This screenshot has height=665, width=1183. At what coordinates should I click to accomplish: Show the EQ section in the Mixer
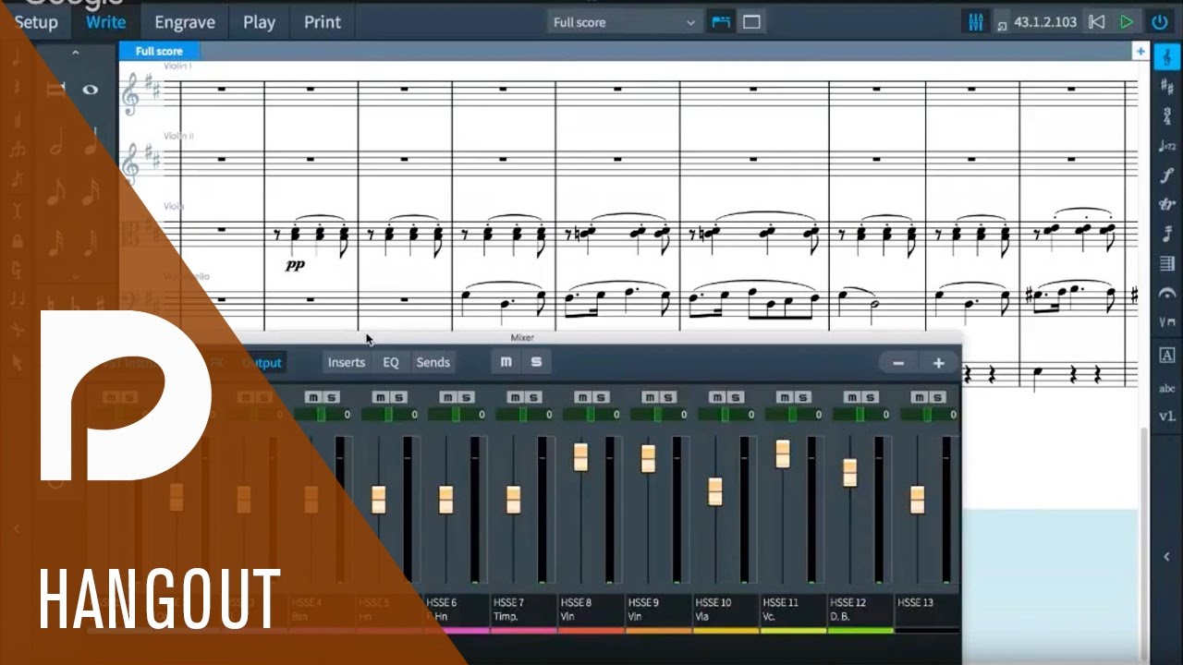coord(391,363)
